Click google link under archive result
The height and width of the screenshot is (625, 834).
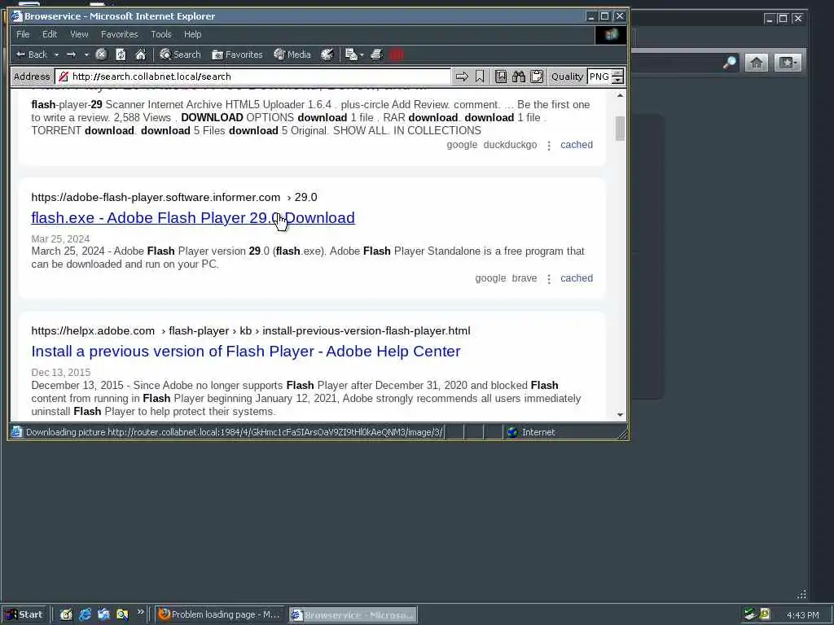click(x=463, y=145)
